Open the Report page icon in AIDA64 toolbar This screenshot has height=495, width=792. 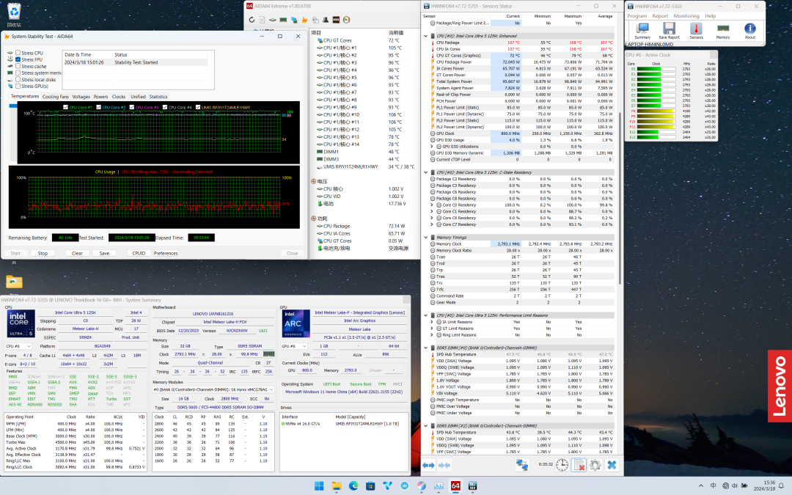262,20
